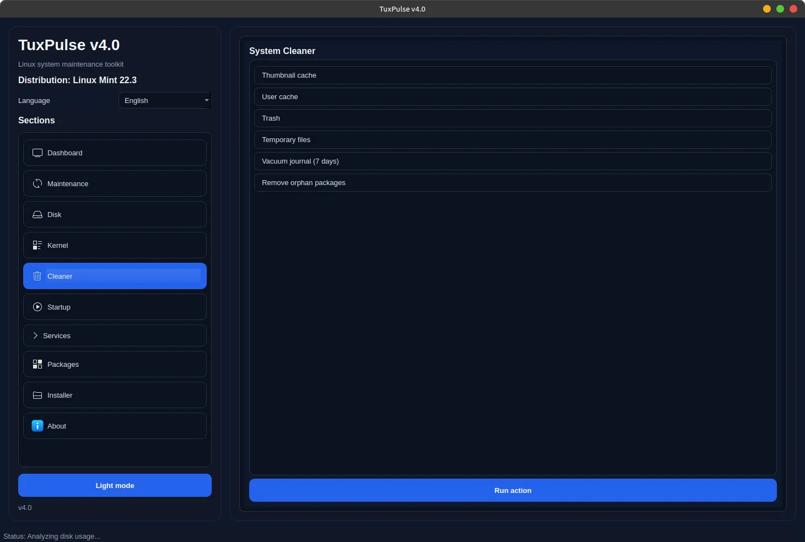Click the Maintenance refresh icon

tap(37, 184)
